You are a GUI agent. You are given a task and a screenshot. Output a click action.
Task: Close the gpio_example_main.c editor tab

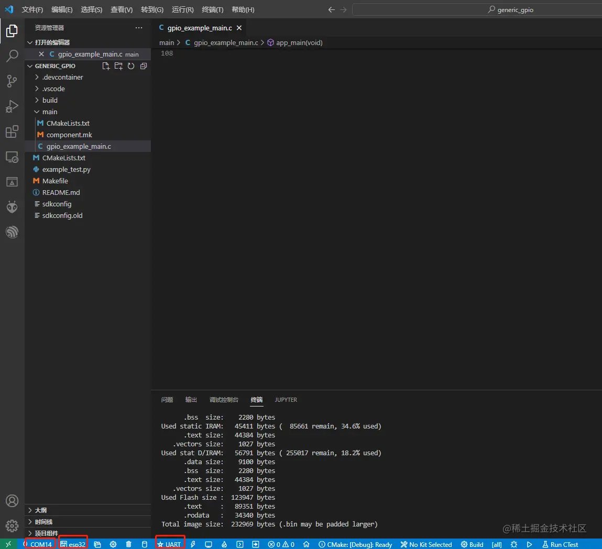[x=239, y=28]
